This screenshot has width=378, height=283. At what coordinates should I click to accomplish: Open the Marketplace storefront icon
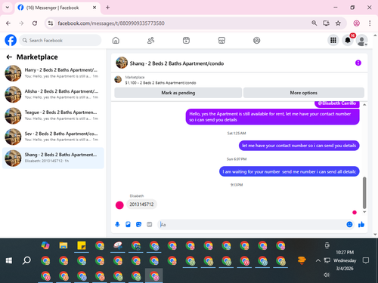pyautogui.click(x=222, y=40)
